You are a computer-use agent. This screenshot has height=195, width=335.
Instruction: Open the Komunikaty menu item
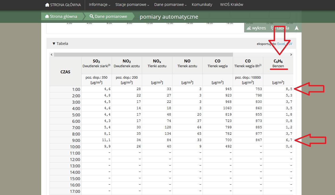point(202,5)
